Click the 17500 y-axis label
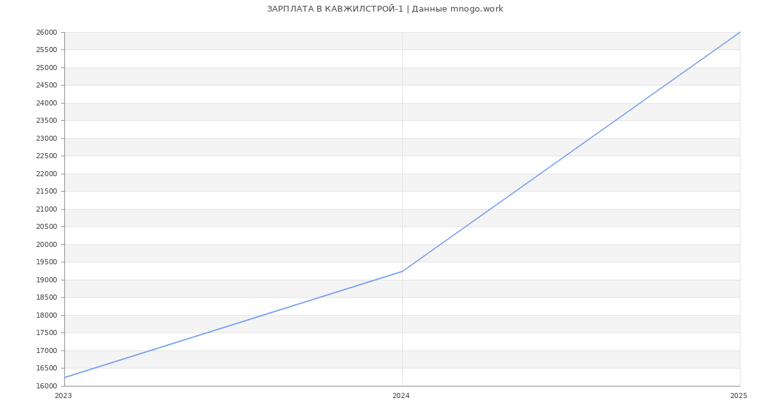This screenshot has width=772, height=418. coord(46,333)
